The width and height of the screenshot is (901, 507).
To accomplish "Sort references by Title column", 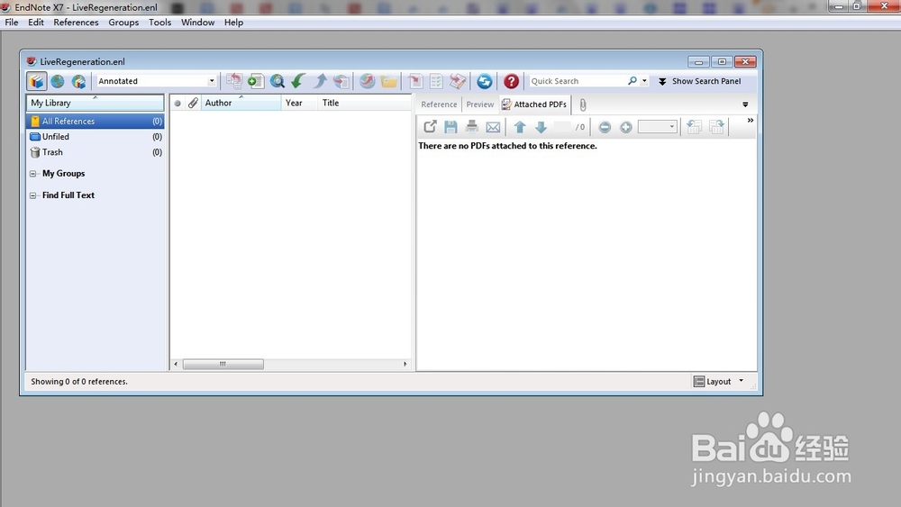I will click(365, 103).
